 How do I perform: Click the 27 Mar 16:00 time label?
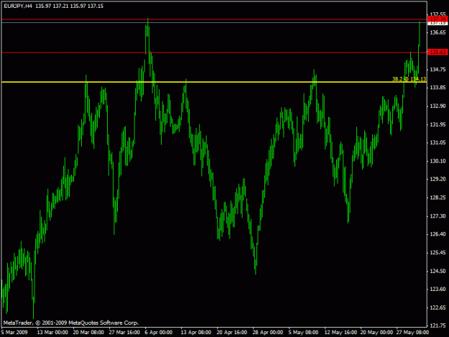pos(124,332)
